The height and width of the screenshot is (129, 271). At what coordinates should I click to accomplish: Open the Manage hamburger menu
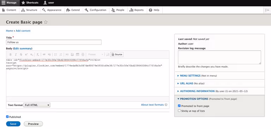9,2
